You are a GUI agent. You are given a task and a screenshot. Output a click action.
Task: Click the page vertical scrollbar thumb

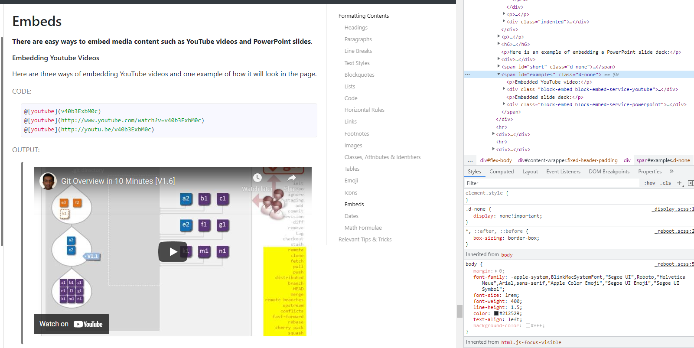click(459, 311)
